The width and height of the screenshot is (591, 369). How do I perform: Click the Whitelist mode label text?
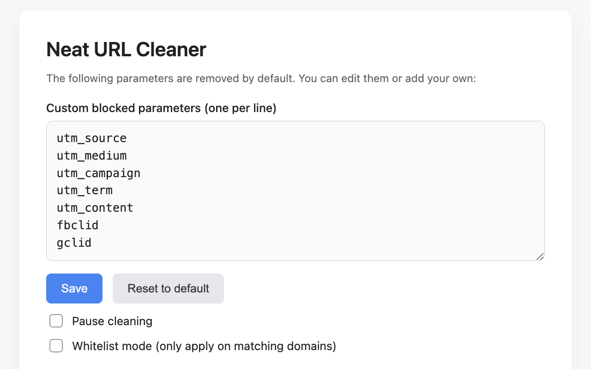click(x=204, y=346)
